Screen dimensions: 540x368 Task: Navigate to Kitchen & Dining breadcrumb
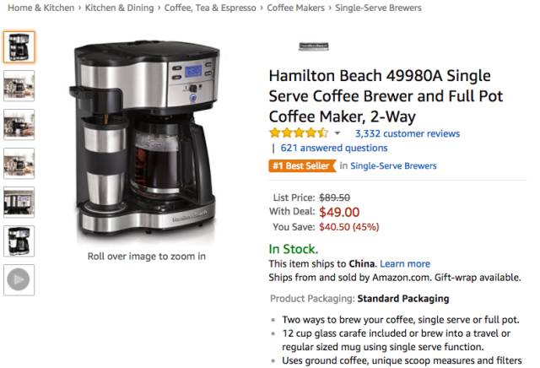pos(119,8)
